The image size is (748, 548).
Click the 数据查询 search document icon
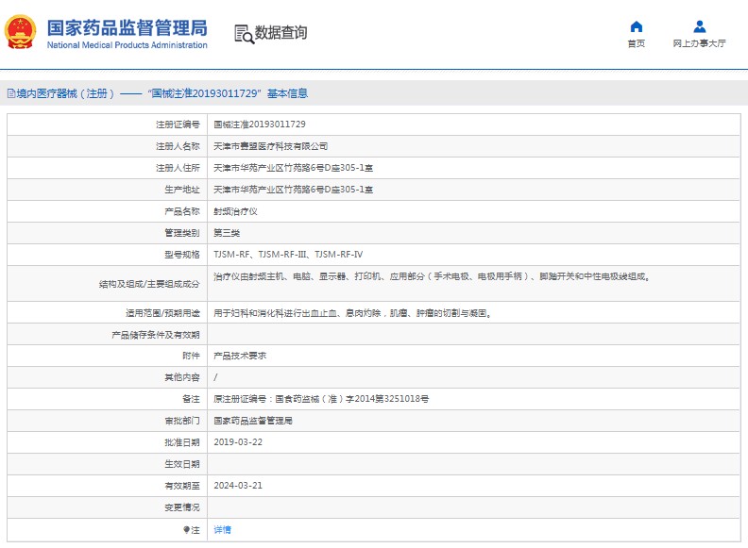click(x=244, y=34)
